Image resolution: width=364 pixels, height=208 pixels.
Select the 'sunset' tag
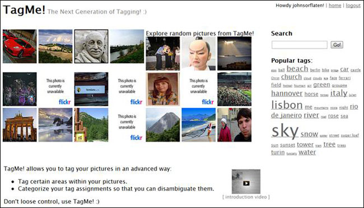pos(287,145)
